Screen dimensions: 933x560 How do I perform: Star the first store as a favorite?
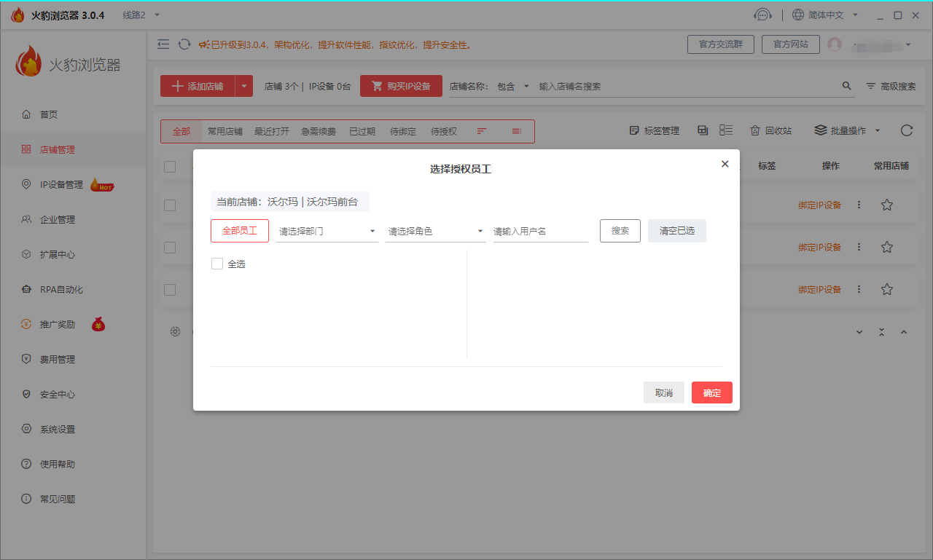pos(886,205)
